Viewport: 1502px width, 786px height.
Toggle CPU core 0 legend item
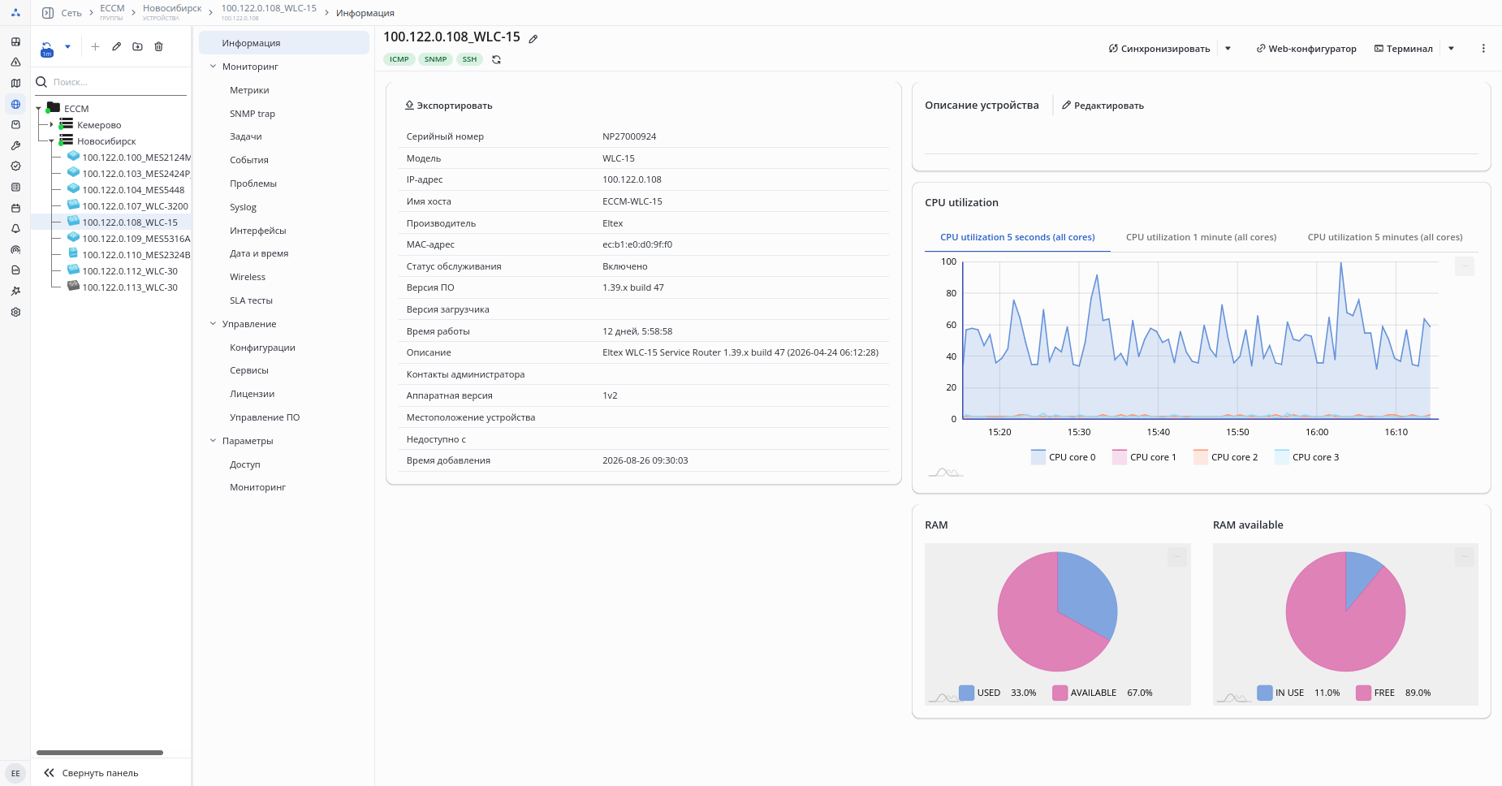[x=1063, y=457]
